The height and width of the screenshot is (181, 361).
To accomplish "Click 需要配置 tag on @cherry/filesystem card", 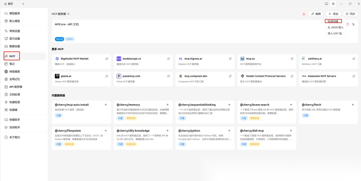I will click(x=69, y=144).
